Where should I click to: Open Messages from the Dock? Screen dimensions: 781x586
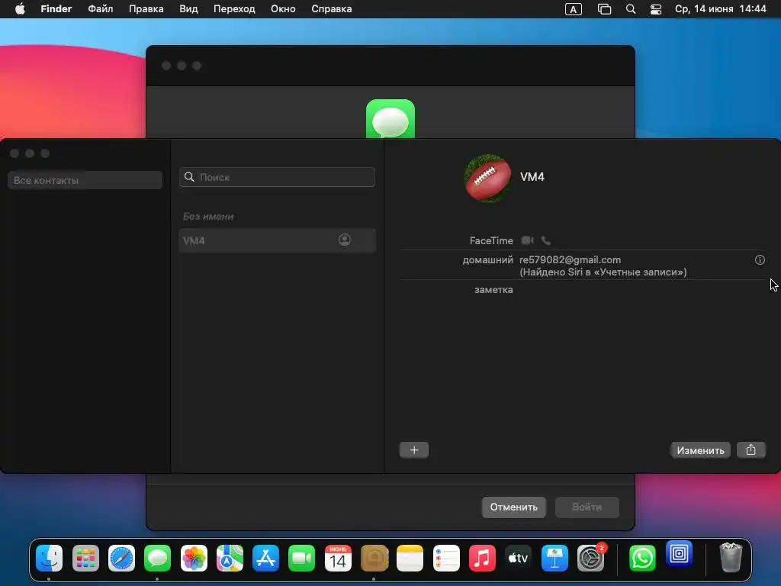[x=157, y=558]
